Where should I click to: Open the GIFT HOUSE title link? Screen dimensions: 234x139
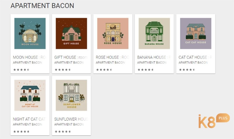click(x=71, y=57)
